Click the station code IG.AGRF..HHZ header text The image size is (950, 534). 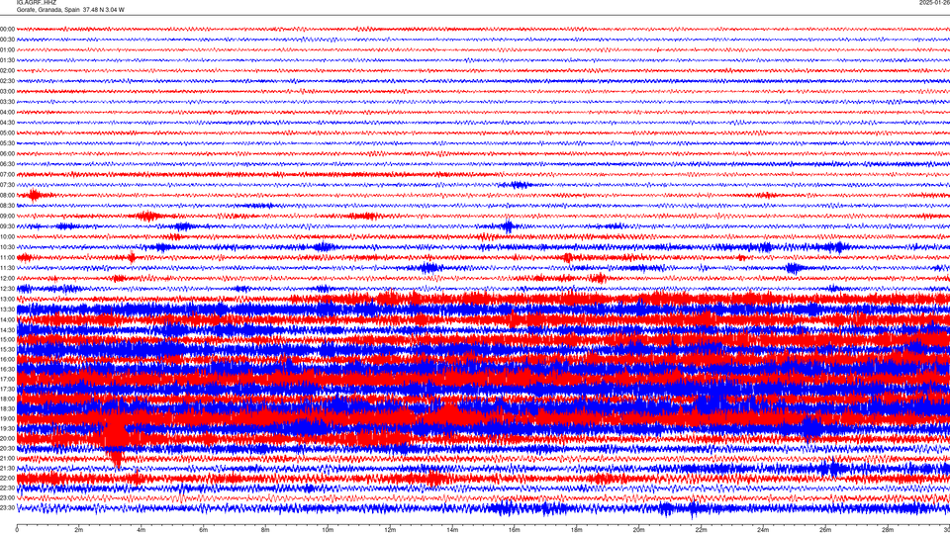pyautogui.click(x=37, y=2)
